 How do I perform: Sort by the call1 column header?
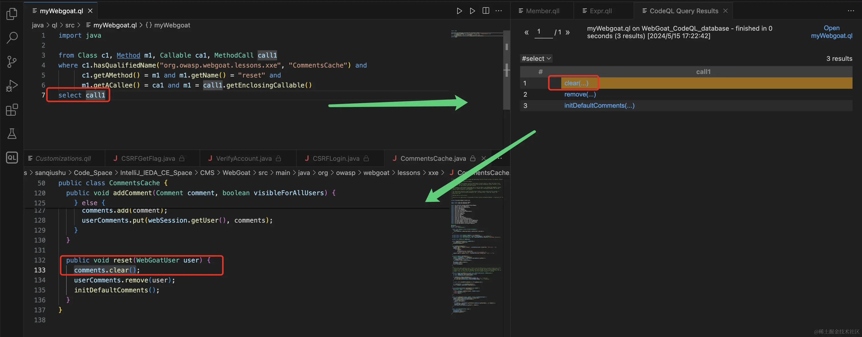703,72
